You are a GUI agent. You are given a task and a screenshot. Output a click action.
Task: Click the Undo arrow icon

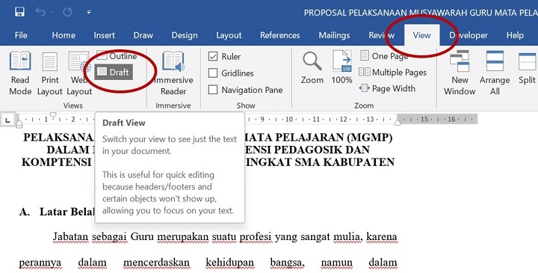pyautogui.click(x=40, y=13)
